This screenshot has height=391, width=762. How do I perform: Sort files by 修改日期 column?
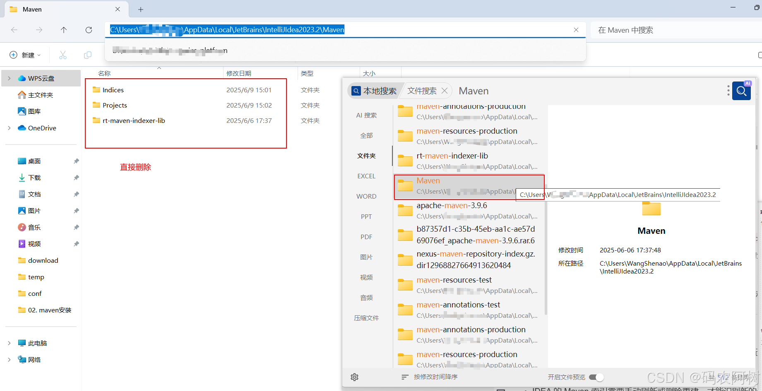click(x=239, y=73)
